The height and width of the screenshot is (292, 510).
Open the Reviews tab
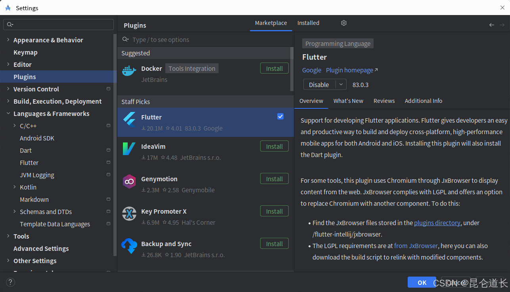pyautogui.click(x=384, y=101)
